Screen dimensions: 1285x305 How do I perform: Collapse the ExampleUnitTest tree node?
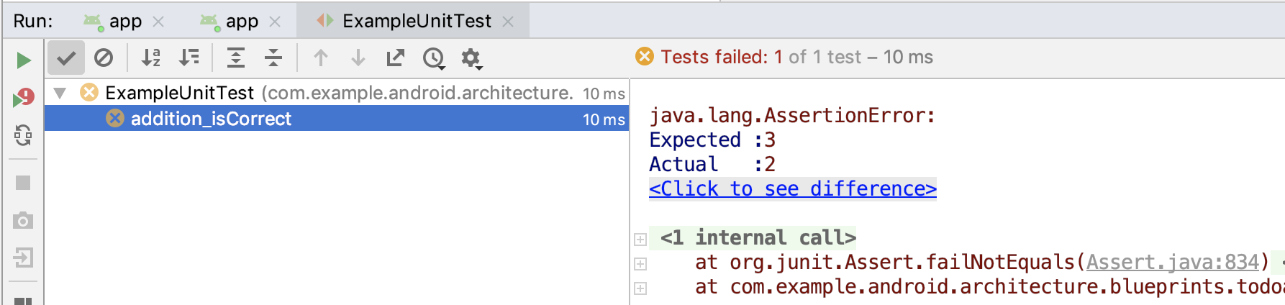click(x=60, y=93)
